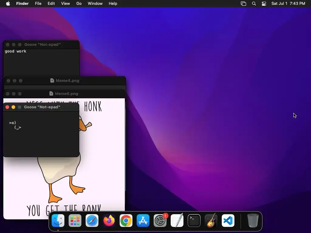
Task: Close the Meme4.png window
Action: (9, 81)
